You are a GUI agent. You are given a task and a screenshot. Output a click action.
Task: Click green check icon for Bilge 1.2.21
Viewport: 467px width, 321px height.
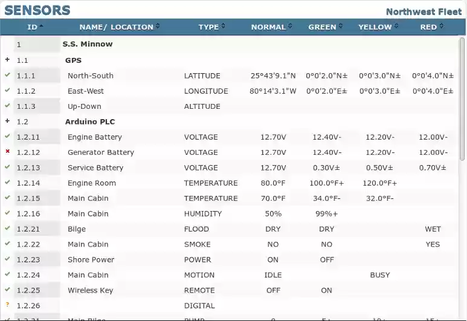(7, 228)
